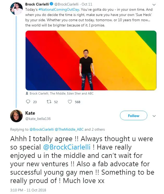Viewport: 164px width, 194px height.
Task: Click @BrockCiarlelli in the Replying to line
Action: 42,129
